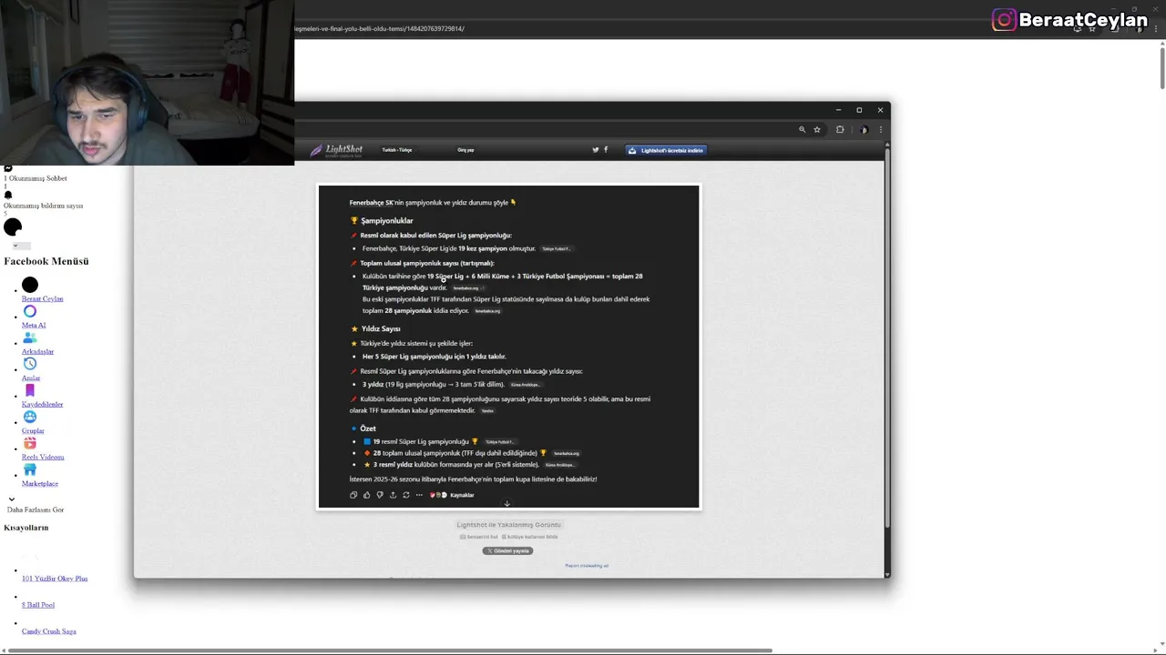Viewport: 1166px width, 655px height.
Task: Click the regenerate arrows icon under the answer
Action: [406, 495]
